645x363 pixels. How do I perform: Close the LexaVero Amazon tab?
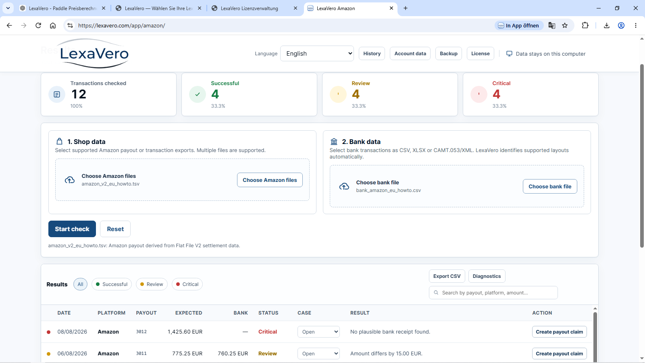(391, 8)
